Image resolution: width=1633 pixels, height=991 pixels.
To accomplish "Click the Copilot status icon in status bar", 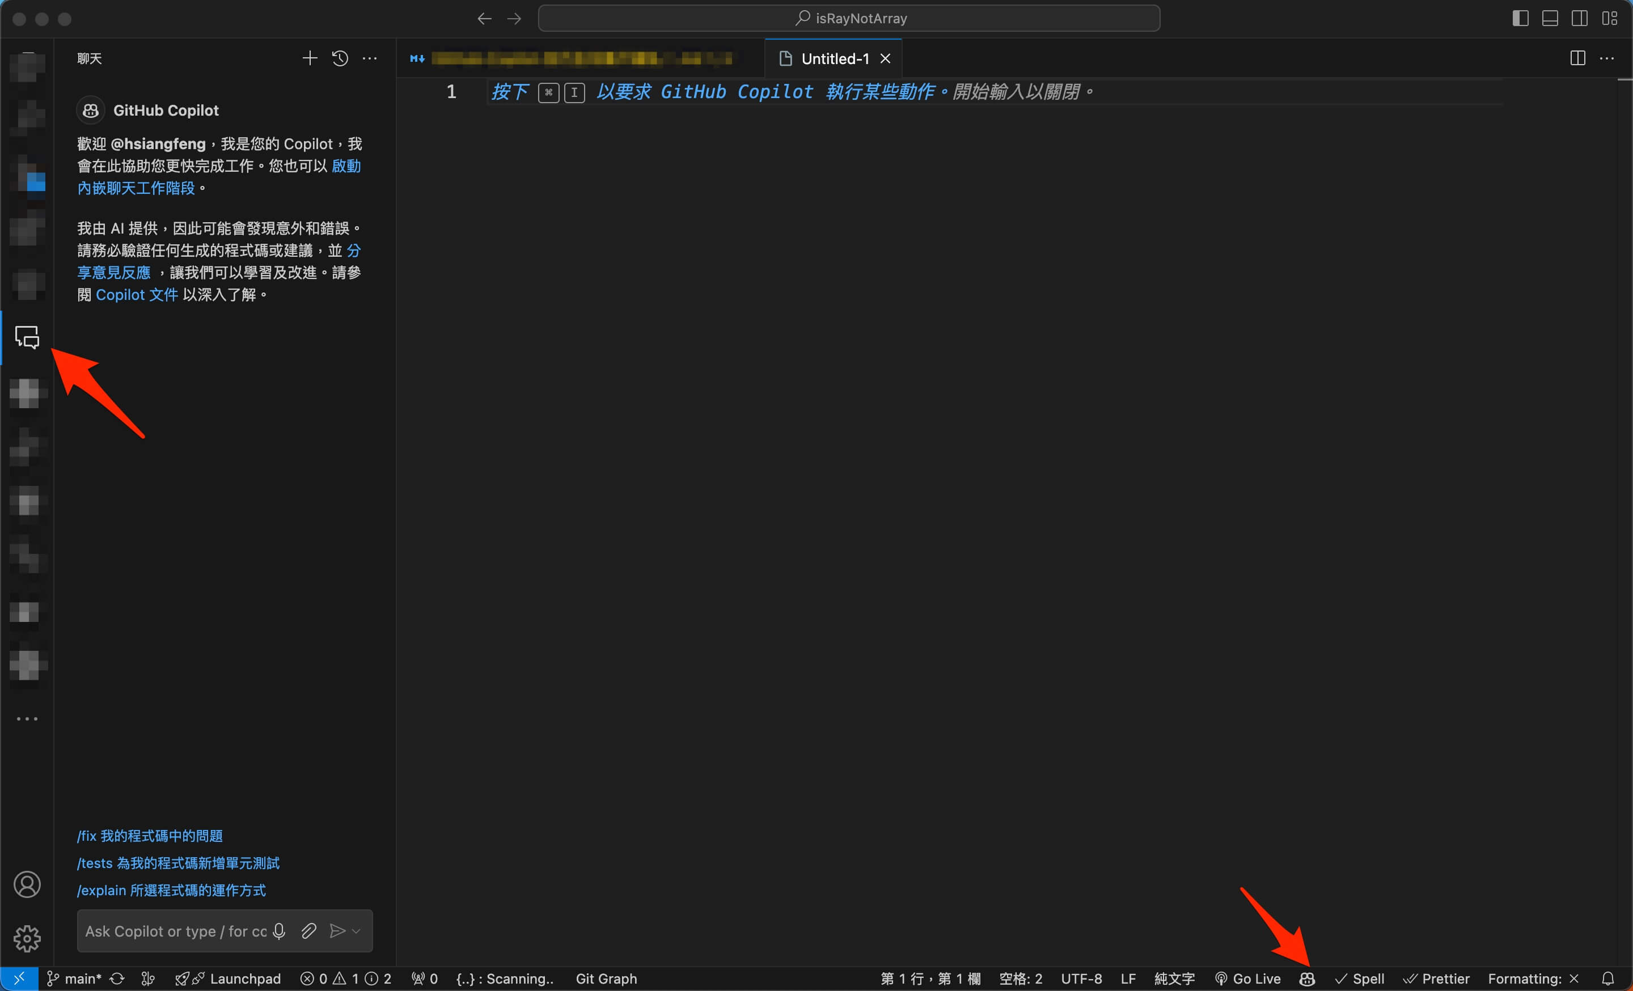I will 1306,979.
